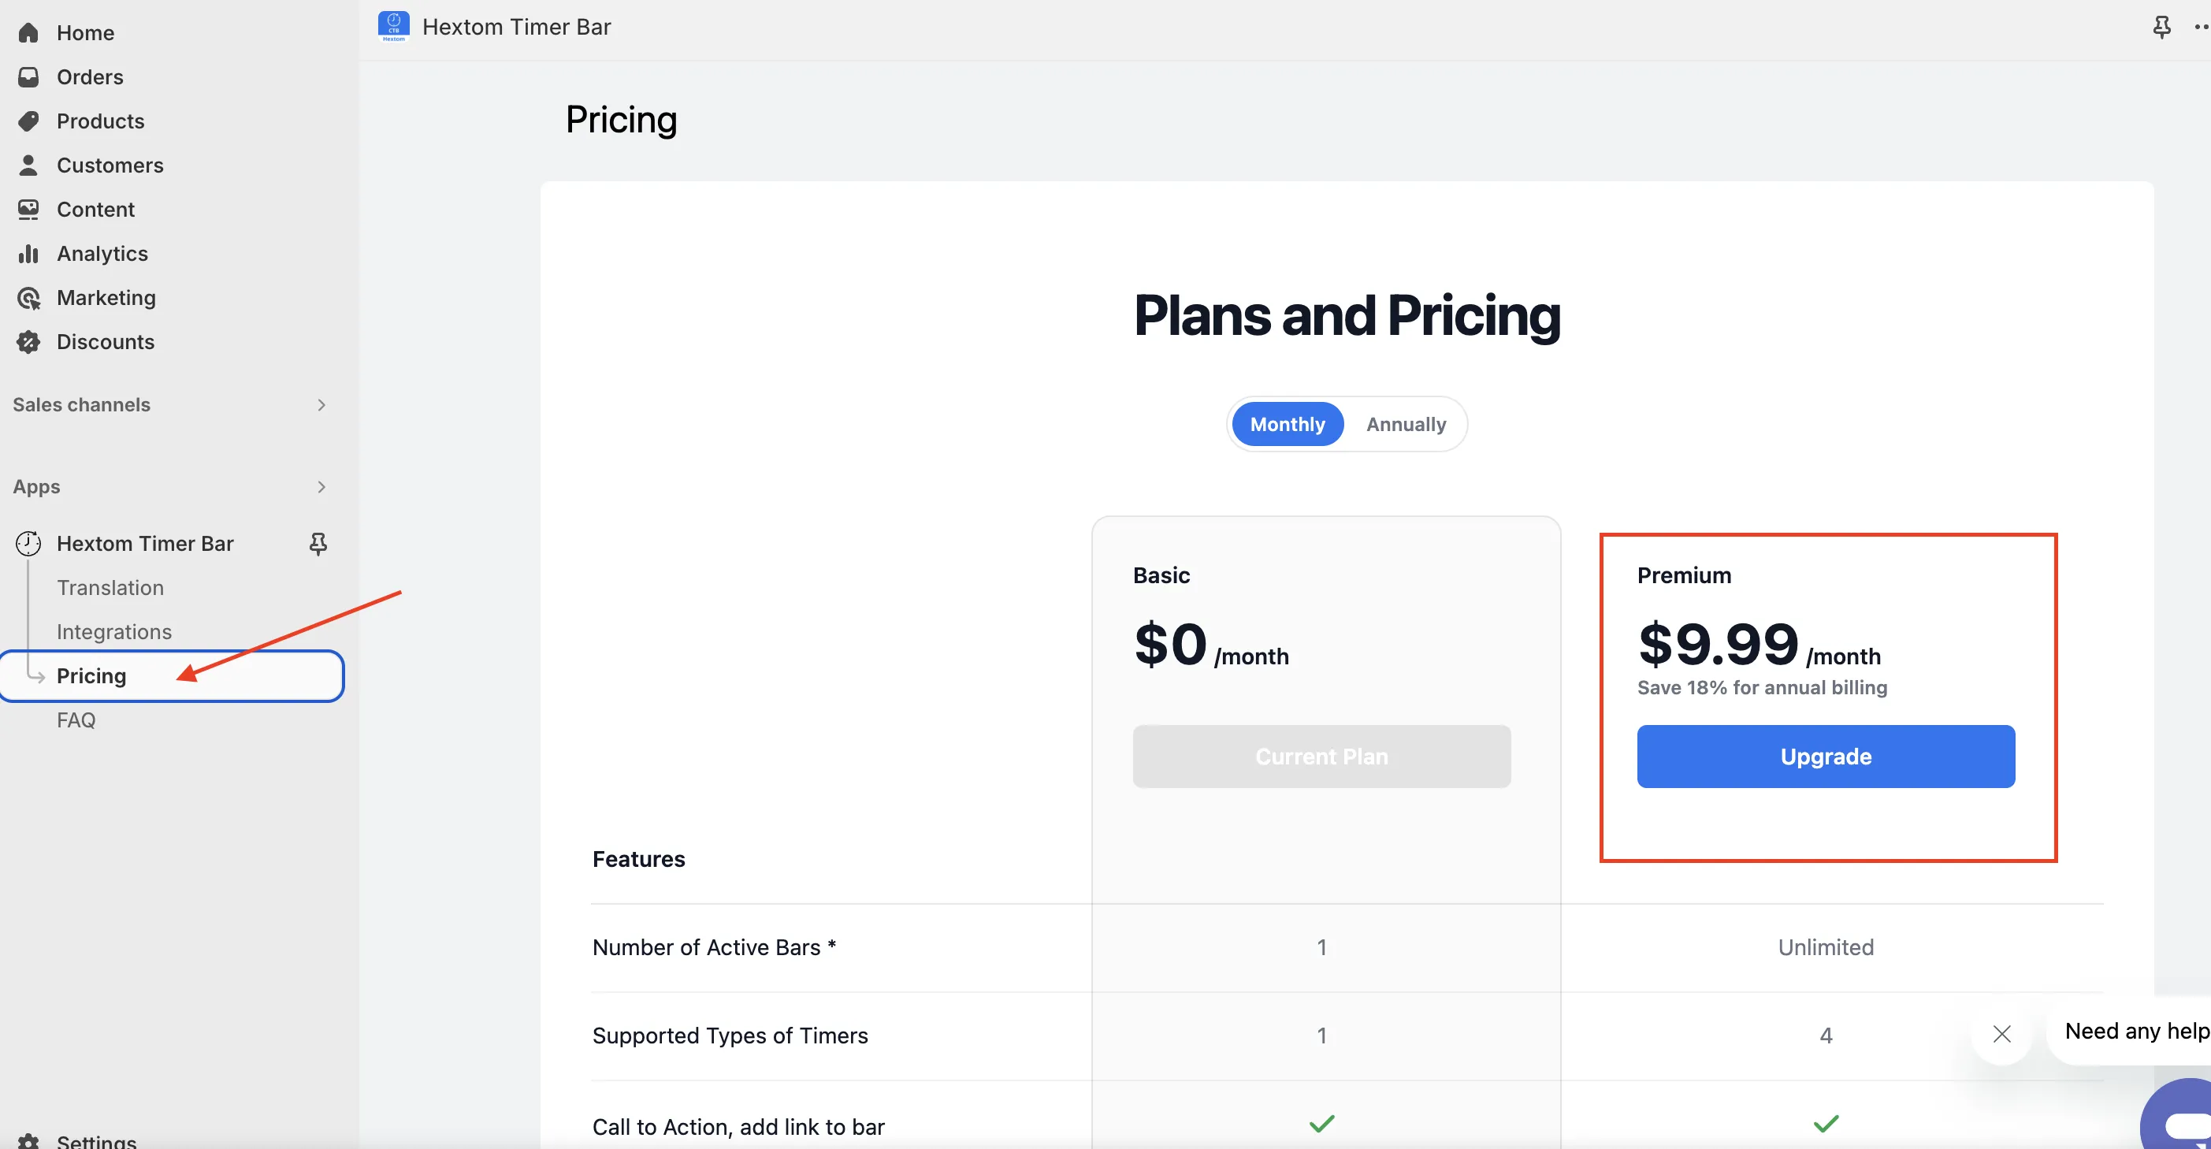Viewport: 2211px width, 1149px height.
Task: Open the Marketing target icon
Action: pos(28,298)
